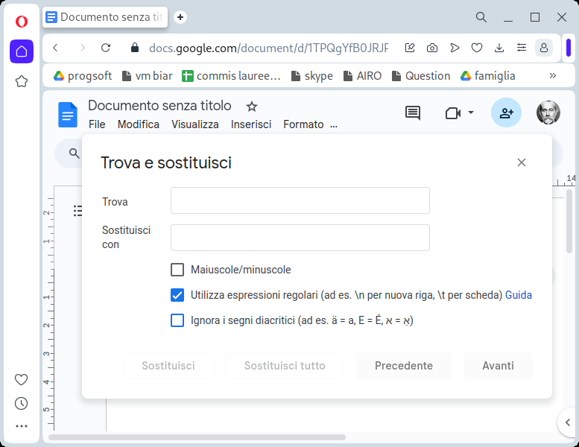Open the Formato menu
Screen dimensions: 579x447
[303, 124]
